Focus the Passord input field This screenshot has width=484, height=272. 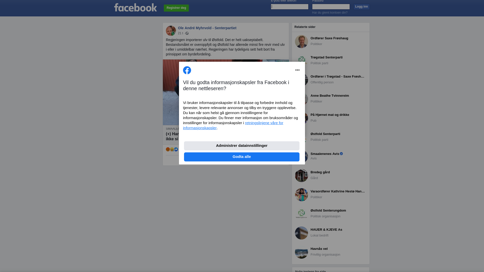(x=331, y=7)
